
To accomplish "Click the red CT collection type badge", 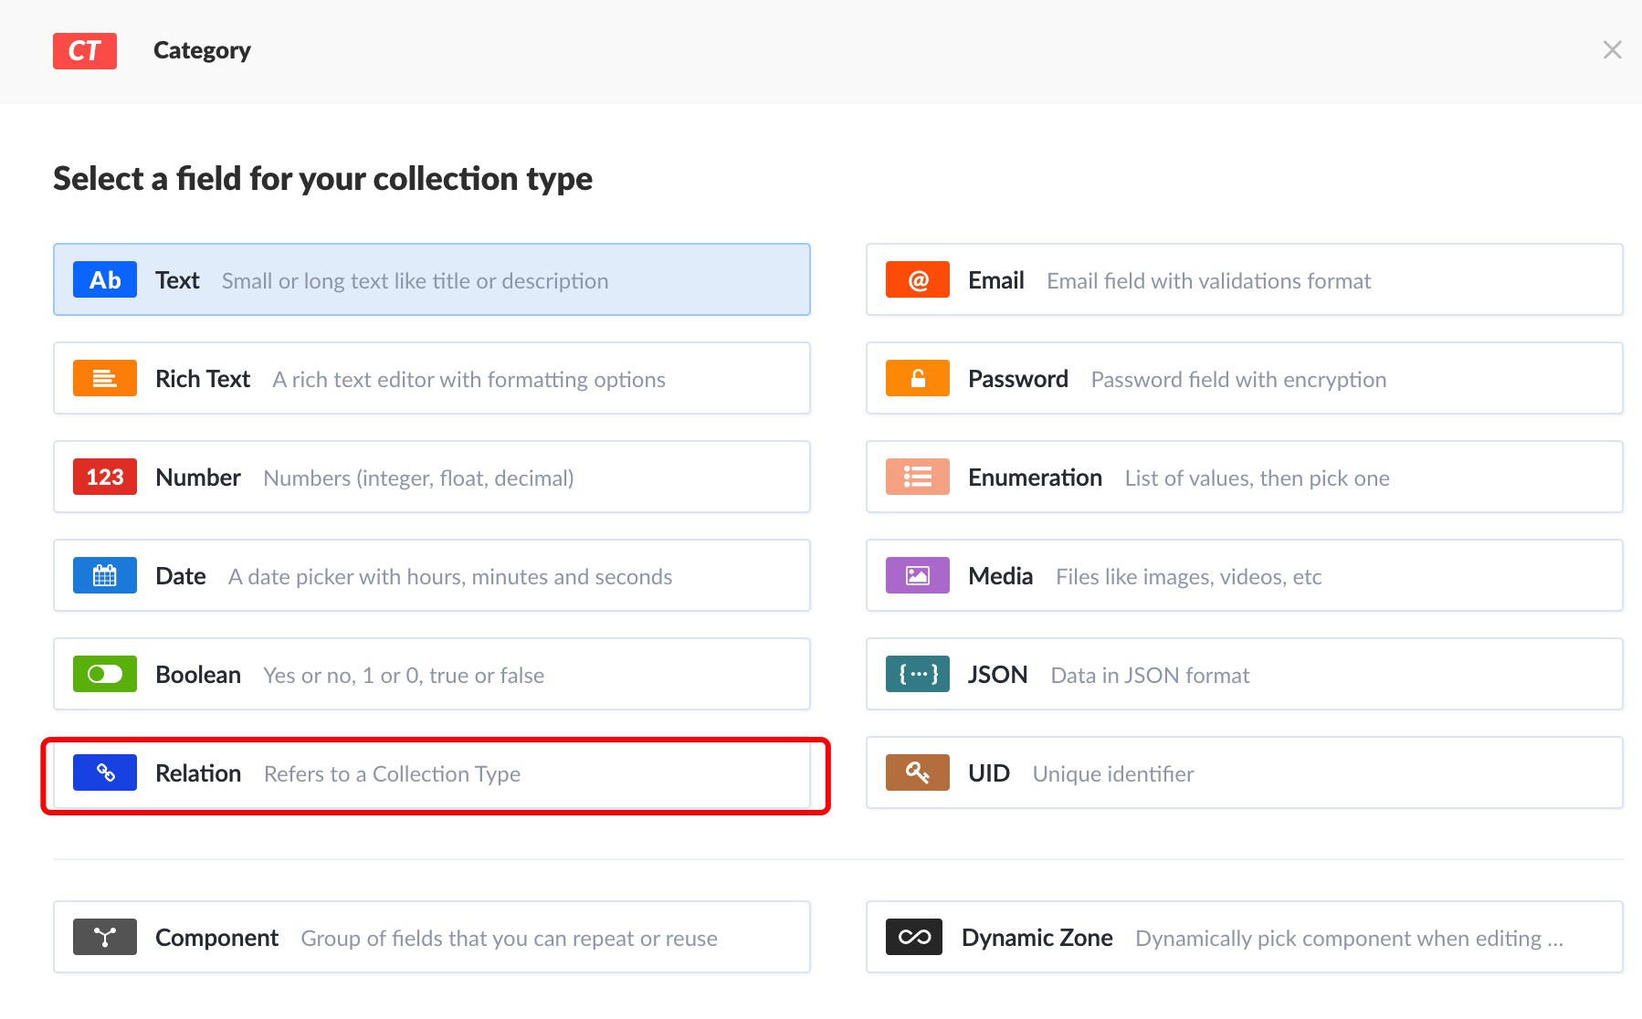I will [x=85, y=51].
